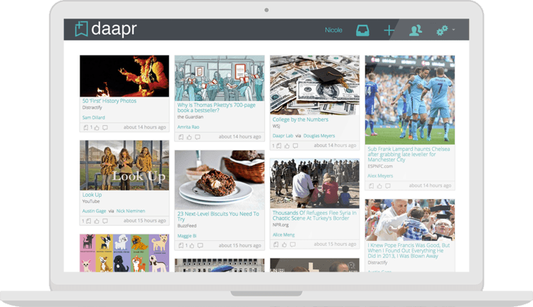The image size is (533, 307).
Task: View Alex Meyers' profile
Action: 380,176
